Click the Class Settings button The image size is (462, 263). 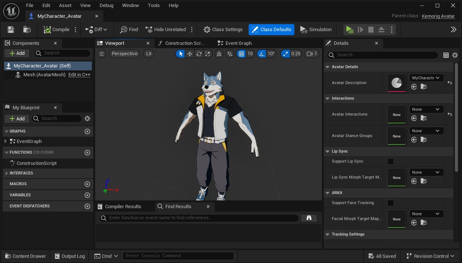(x=223, y=30)
